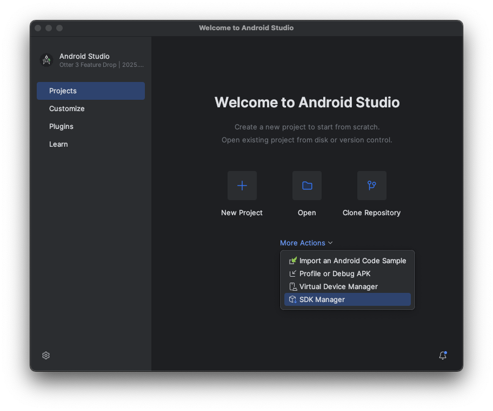Click the SDK Manager icon in the menu
Image resolution: width=493 pixels, height=411 pixels.
(292, 299)
